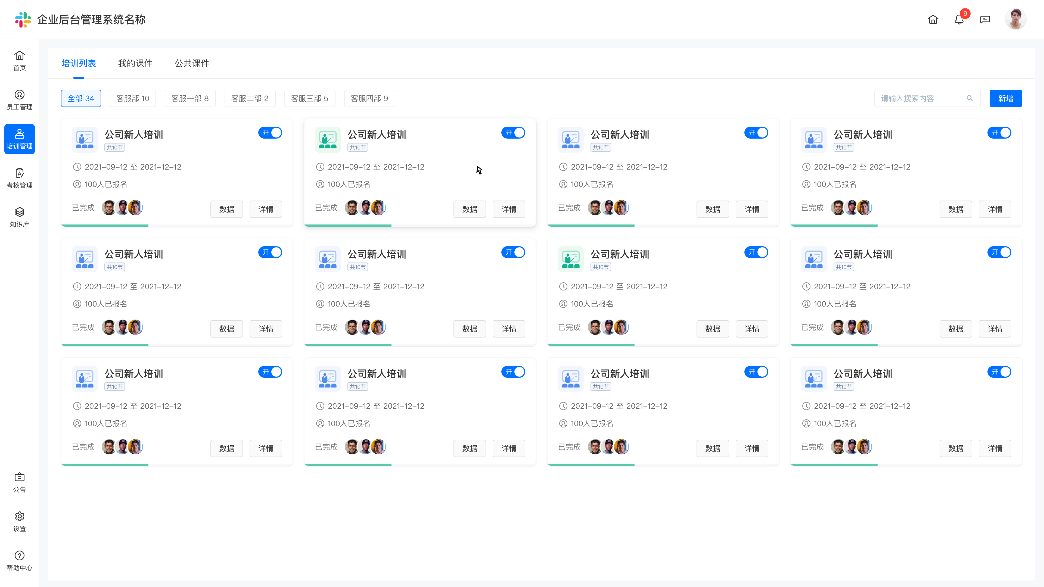
Task: Click the home icon in the top bar
Action: tap(933, 20)
